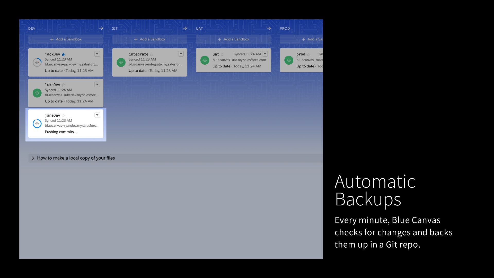Add a Sandbox in DEV column
The image size is (494, 278).
[66, 39]
